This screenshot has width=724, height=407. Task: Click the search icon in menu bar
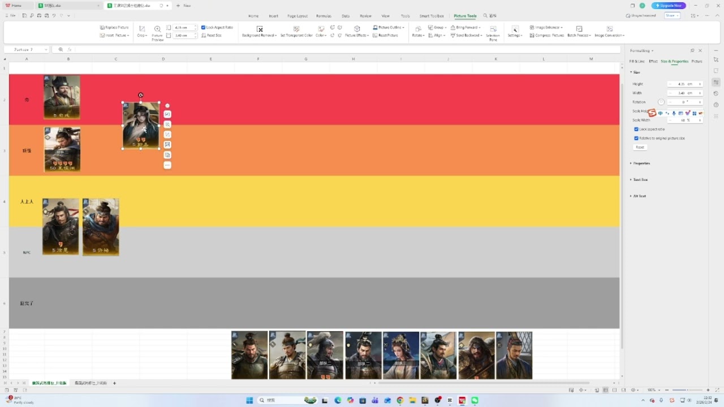[x=485, y=16]
